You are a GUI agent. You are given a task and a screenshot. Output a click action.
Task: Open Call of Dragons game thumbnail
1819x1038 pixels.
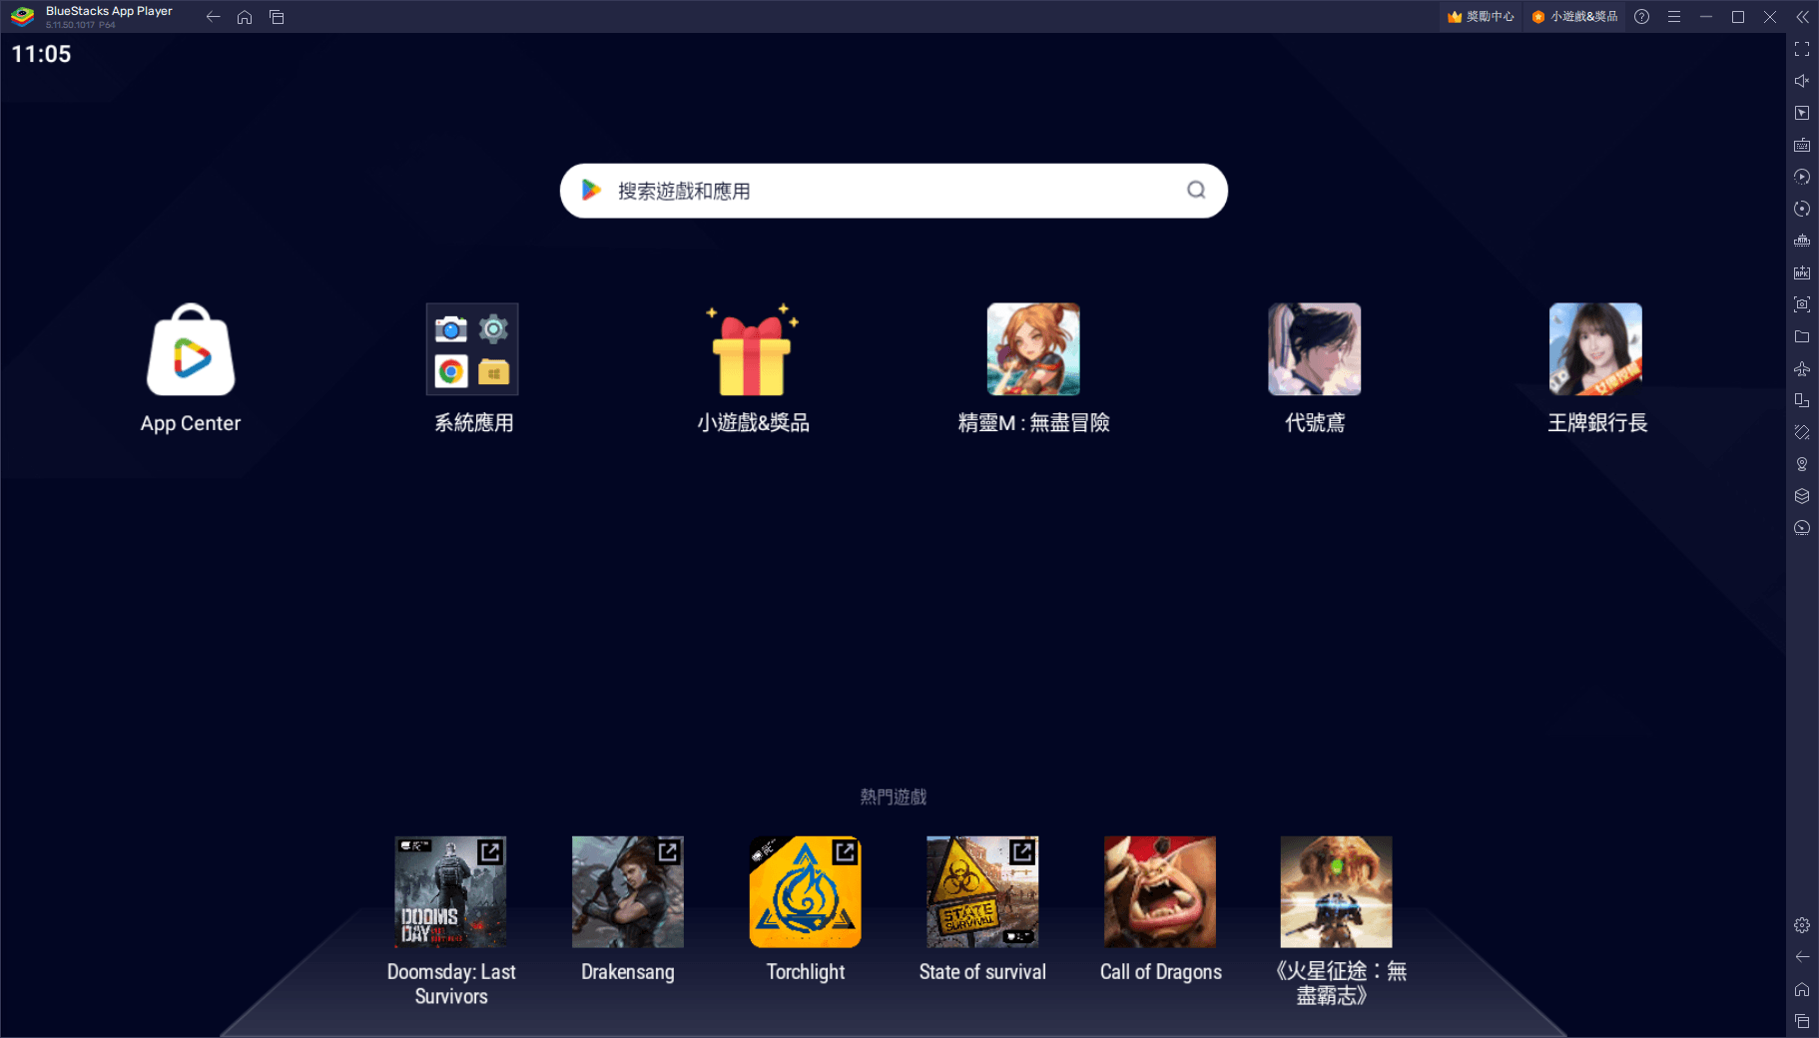pos(1160,892)
